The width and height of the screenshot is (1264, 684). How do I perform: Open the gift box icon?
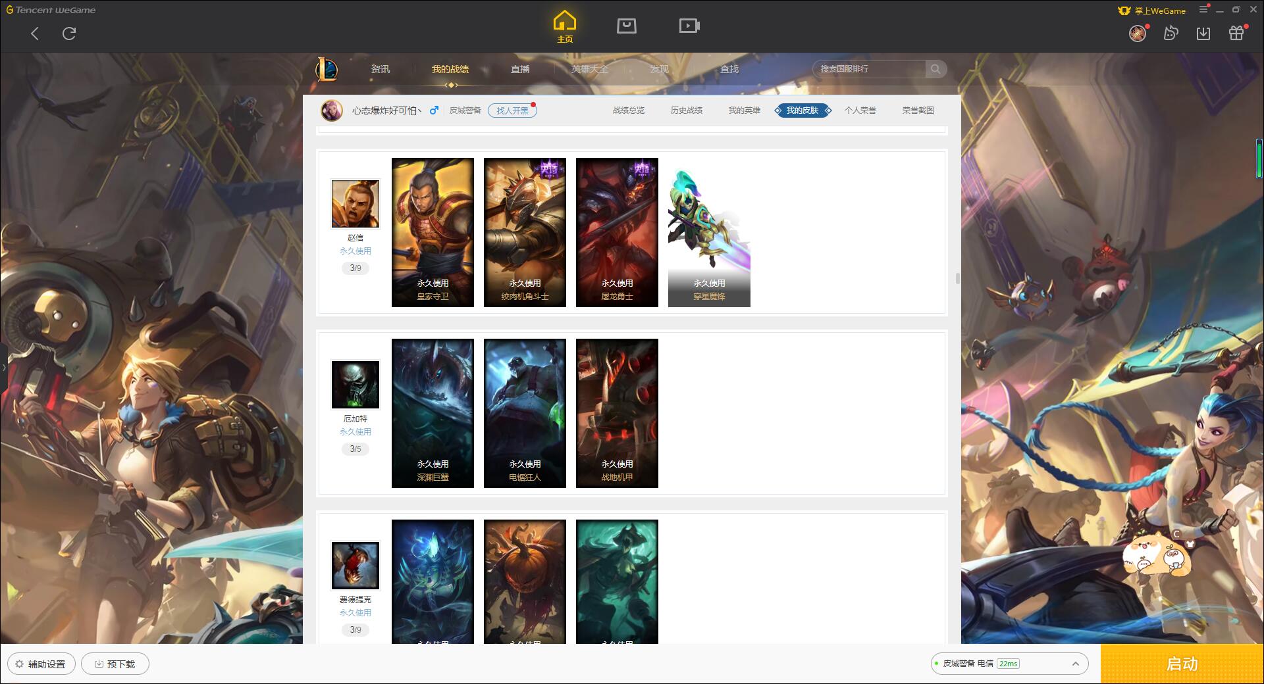(x=1236, y=33)
